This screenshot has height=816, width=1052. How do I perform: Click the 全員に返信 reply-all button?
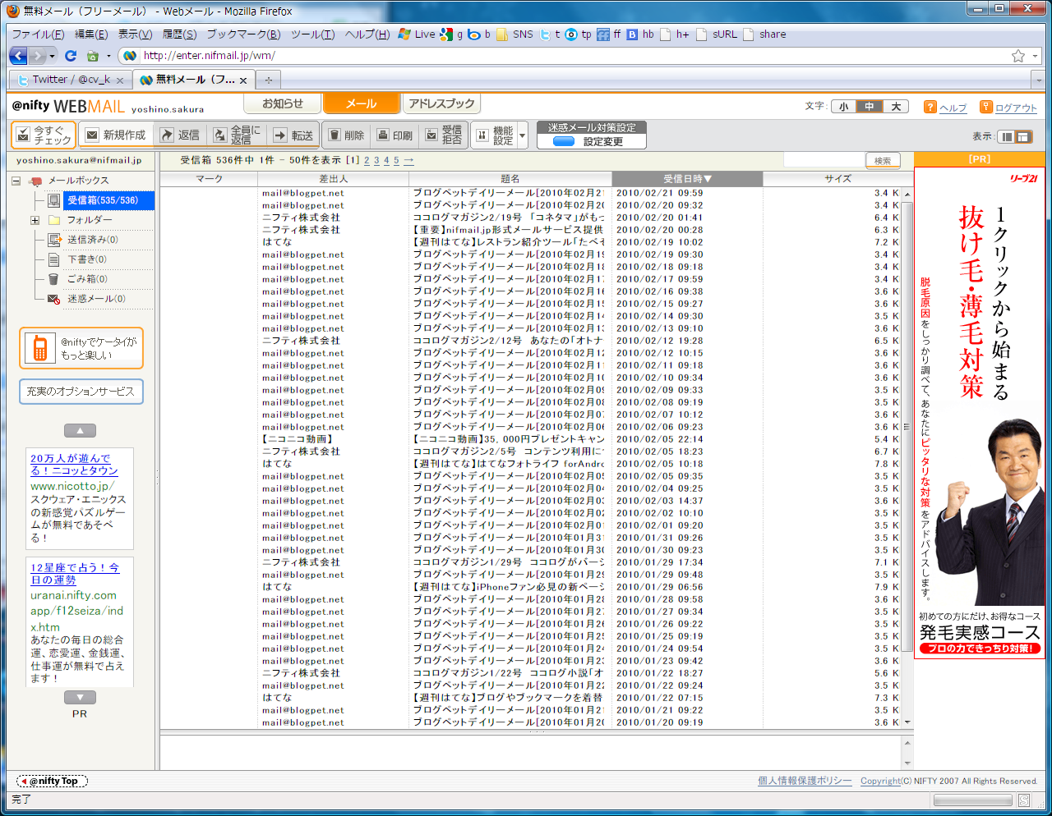pos(237,135)
